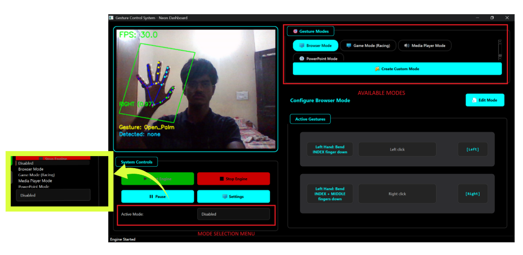The image size is (523, 255).
Task: Select the Browser Mode button
Action: tap(315, 45)
